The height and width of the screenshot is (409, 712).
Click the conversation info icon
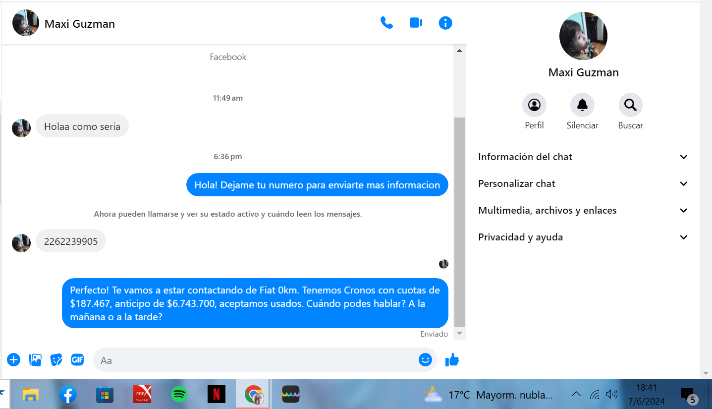click(x=445, y=23)
